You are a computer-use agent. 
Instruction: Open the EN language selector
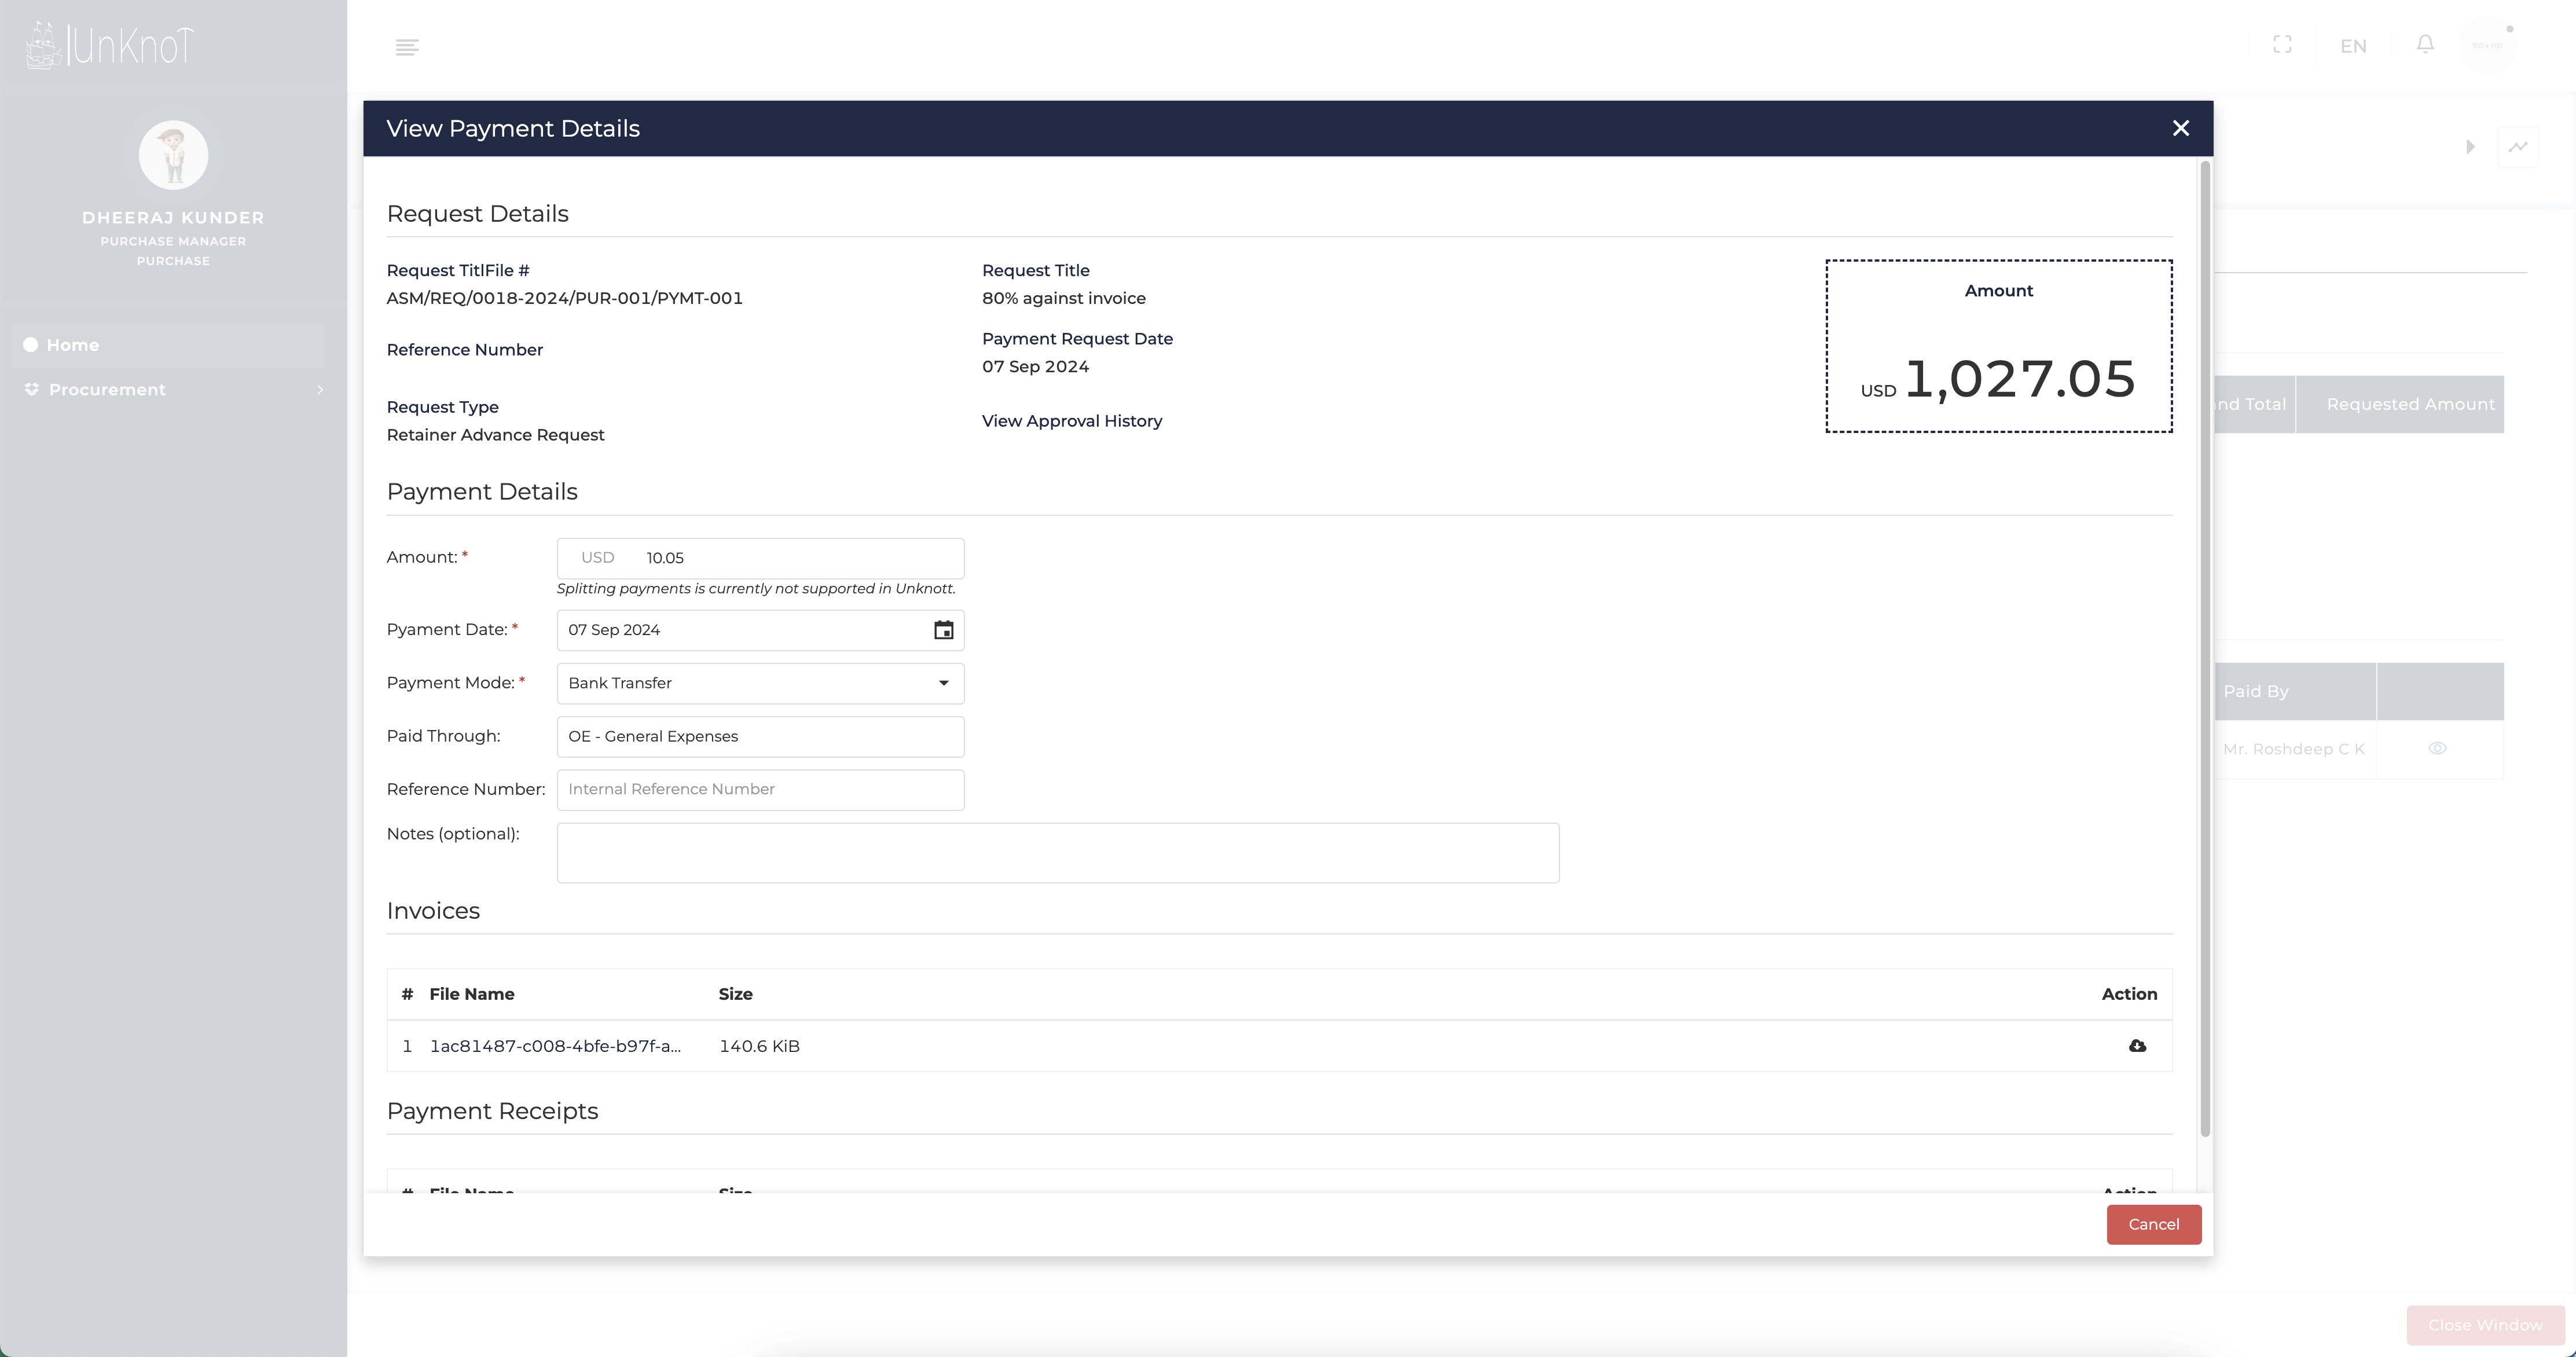[x=2353, y=46]
